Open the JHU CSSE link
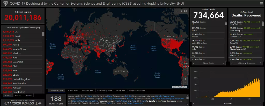The height and width of the screenshot is (106, 265). tap(80, 99)
